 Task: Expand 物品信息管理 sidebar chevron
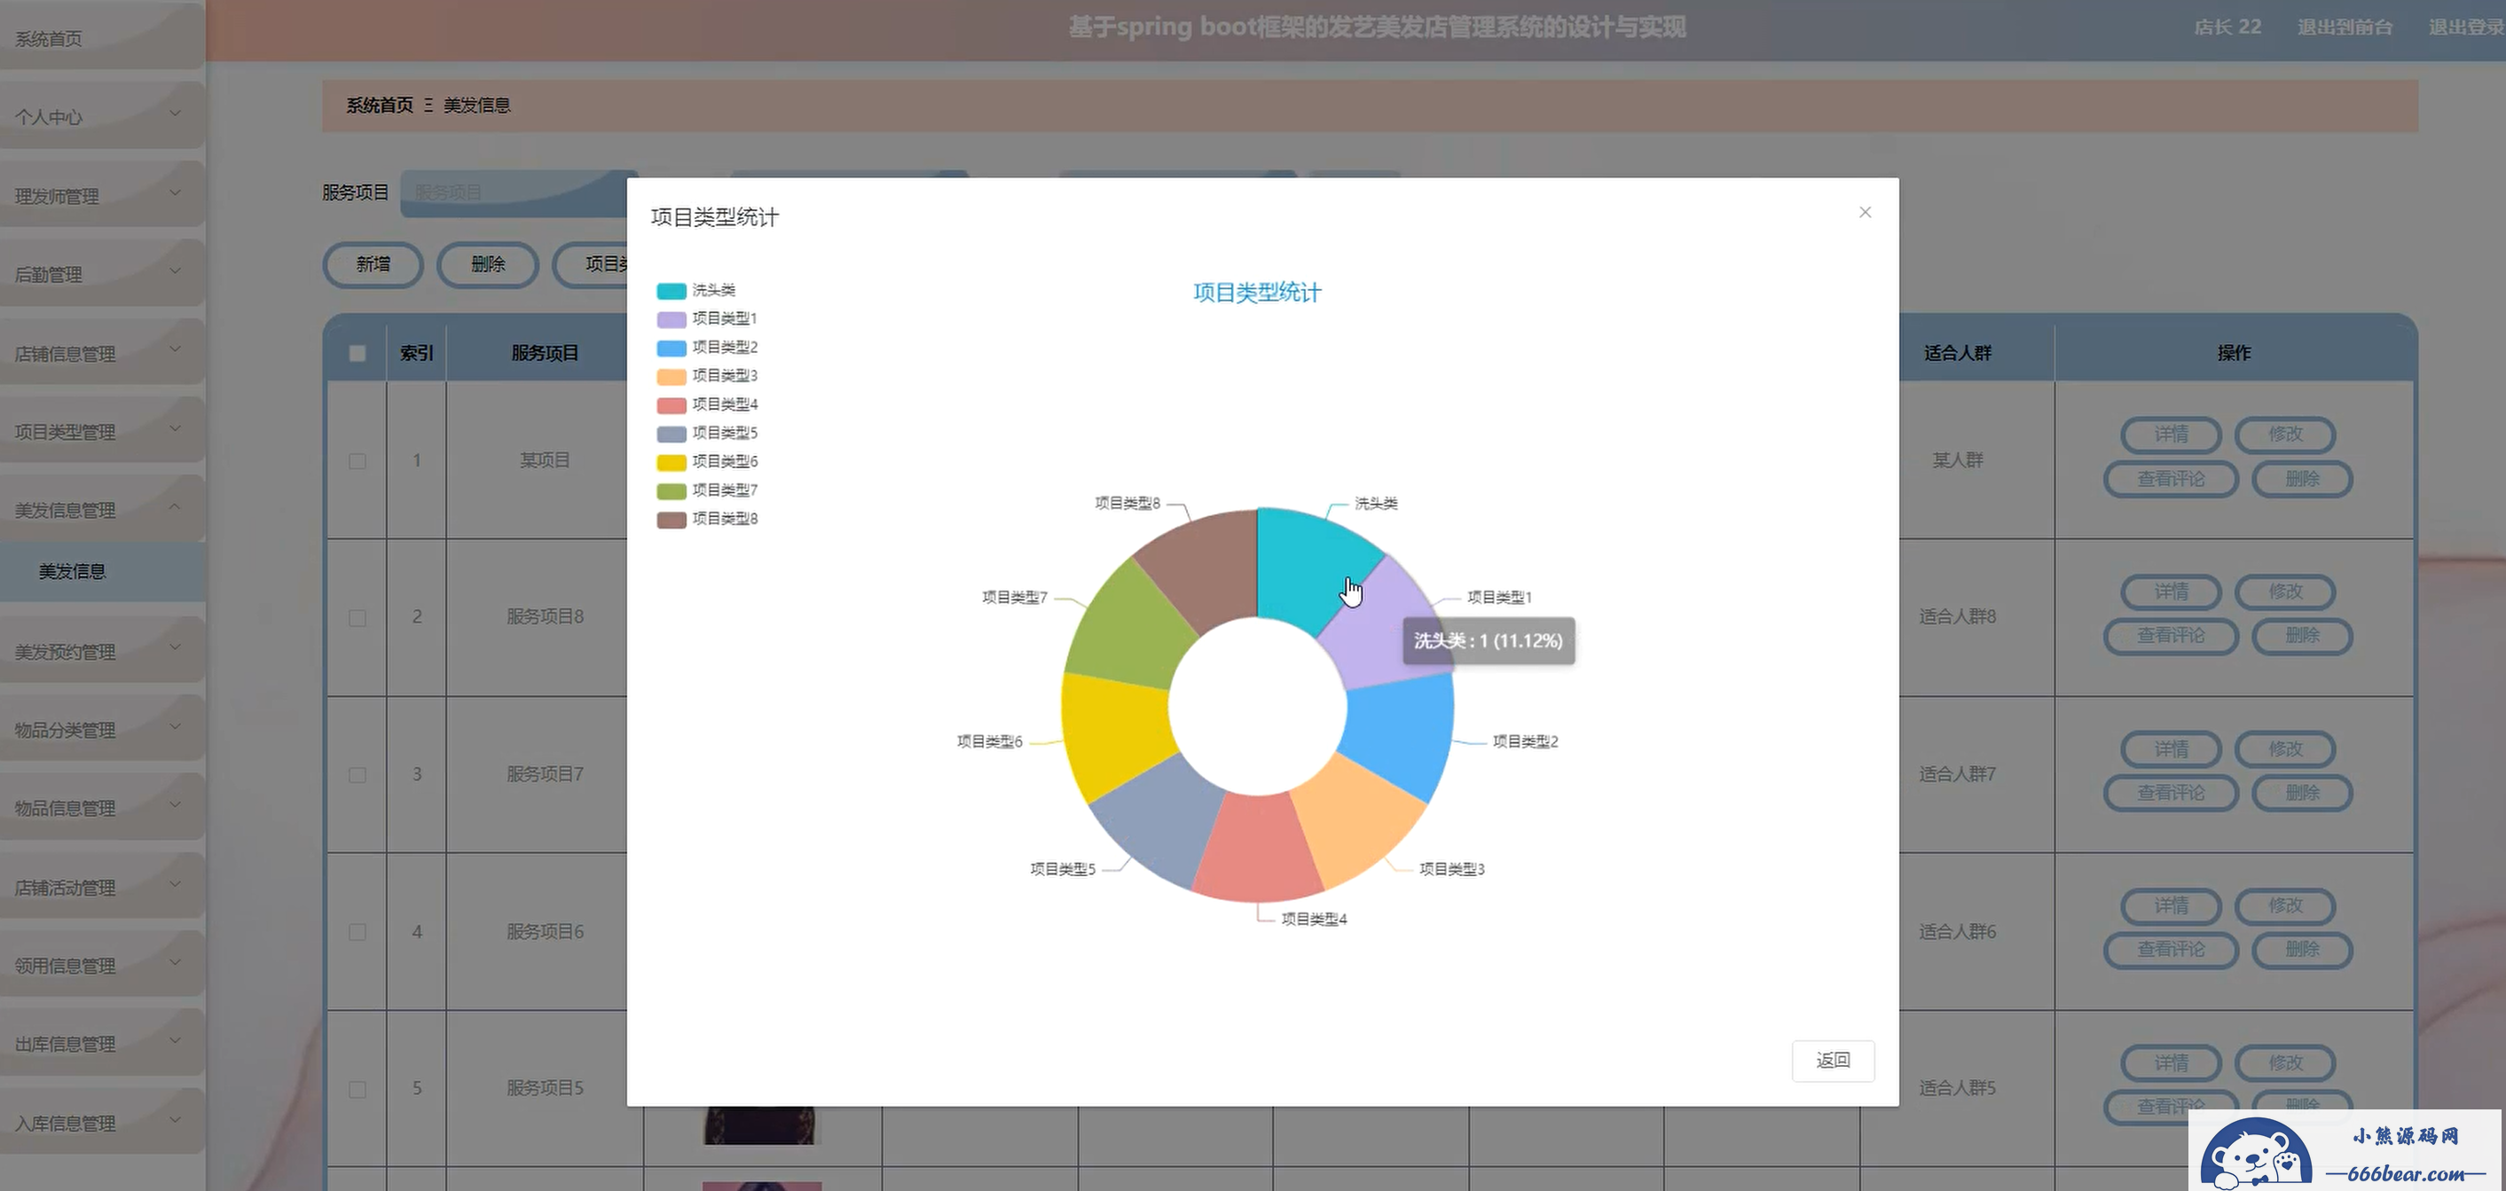click(175, 805)
